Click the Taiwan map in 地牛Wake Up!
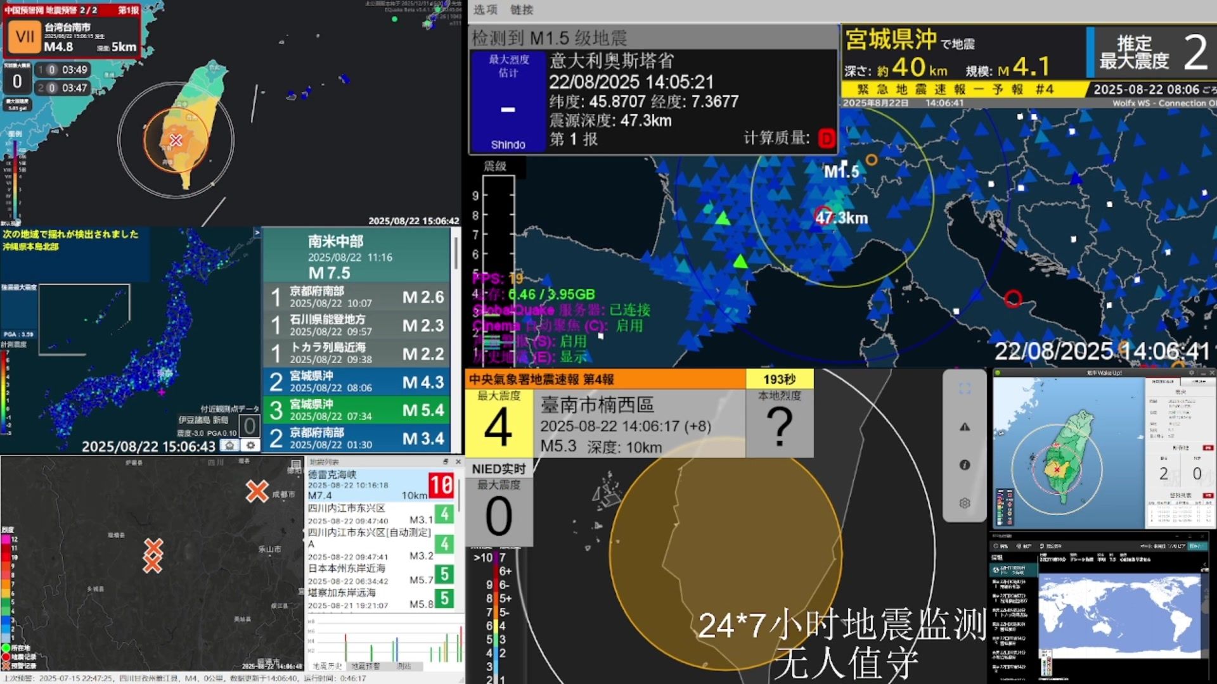The height and width of the screenshot is (684, 1217). (1068, 453)
